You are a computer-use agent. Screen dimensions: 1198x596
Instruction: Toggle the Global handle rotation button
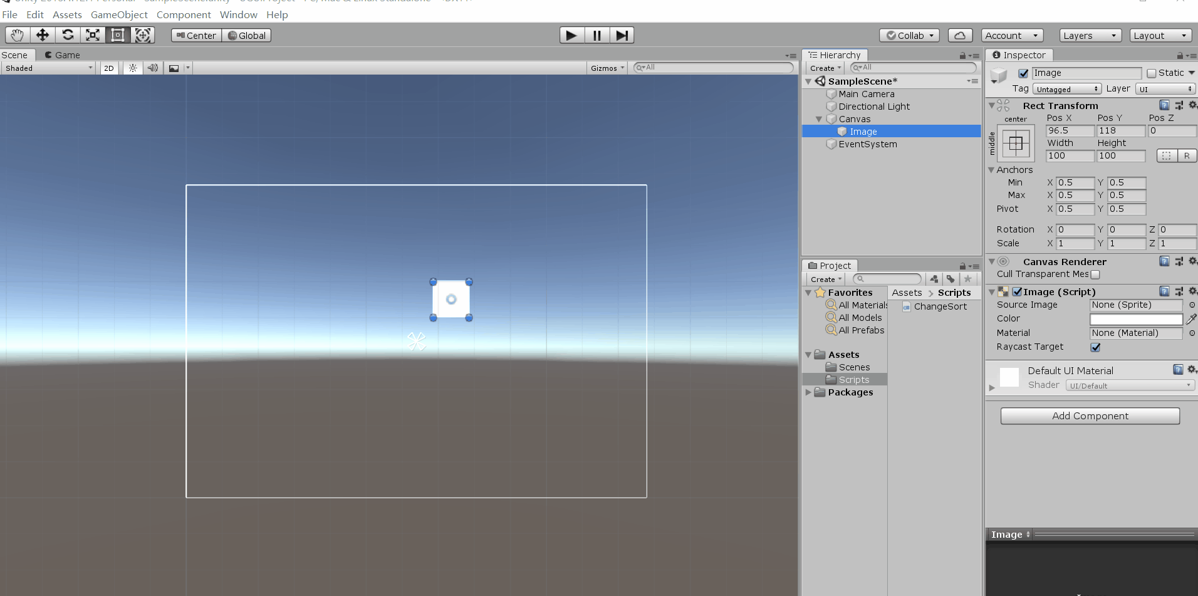(247, 36)
